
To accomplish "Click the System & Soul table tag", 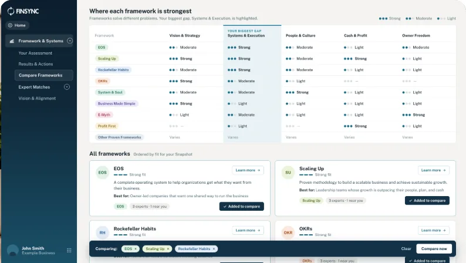I will coord(110,92).
